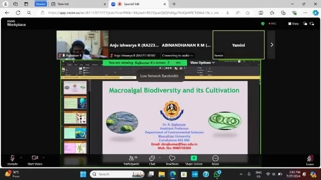Click the first slide thumbnail
Screen dimensions: 321x180
[x=75, y=87]
